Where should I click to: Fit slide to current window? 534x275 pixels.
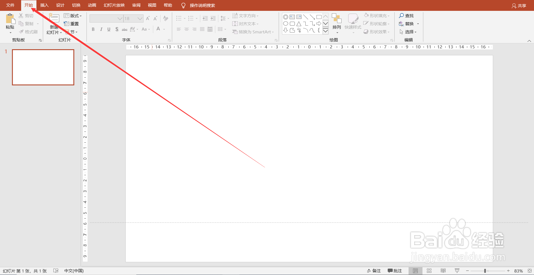click(530, 271)
